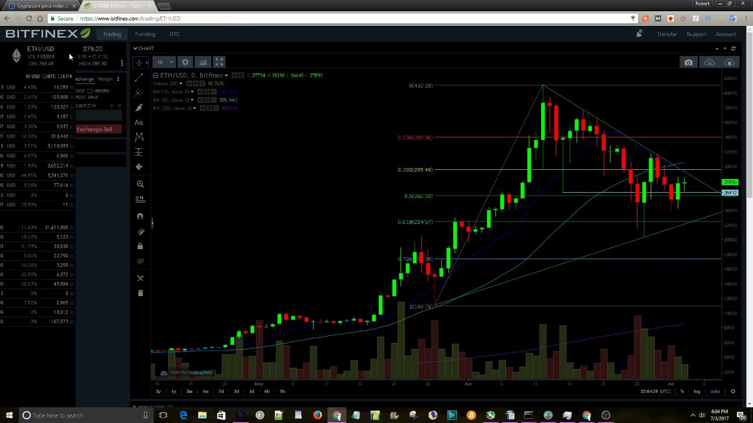Open MA (13, close, 0) dropdown arrow

192,92
